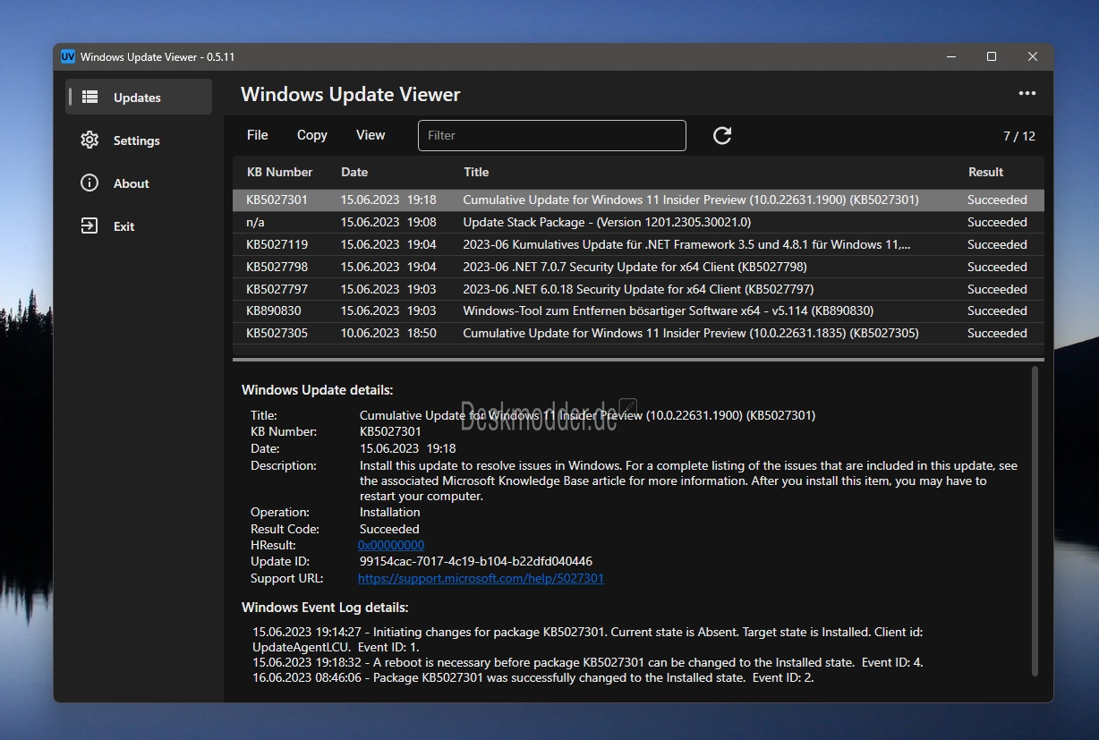Refresh the update list
The width and height of the screenshot is (1099, 740).
click(722, 135)
